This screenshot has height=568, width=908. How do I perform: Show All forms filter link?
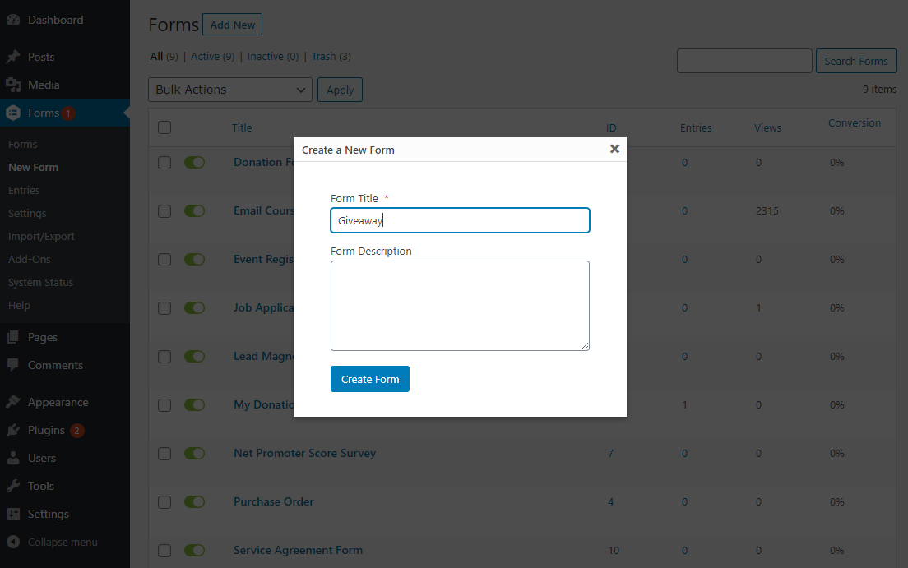pos(156,56)
